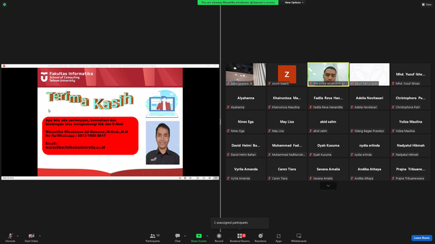Screen dimensions: 435x244
Task: Open Breakout Rooms
Action: (240, 237)
